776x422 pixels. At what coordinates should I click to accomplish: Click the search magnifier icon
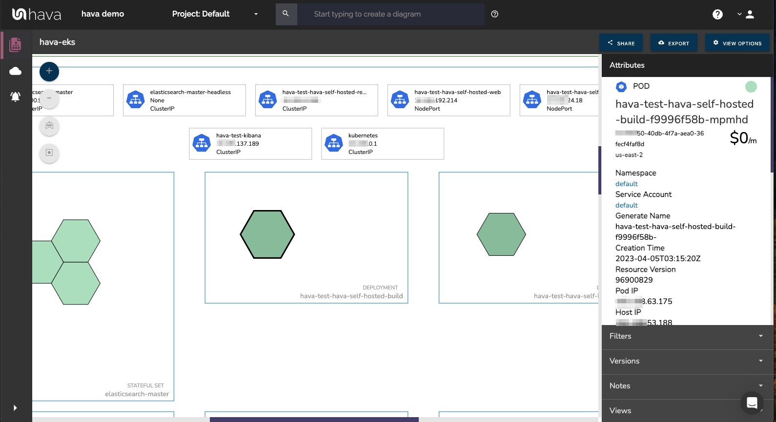[286, 14]
